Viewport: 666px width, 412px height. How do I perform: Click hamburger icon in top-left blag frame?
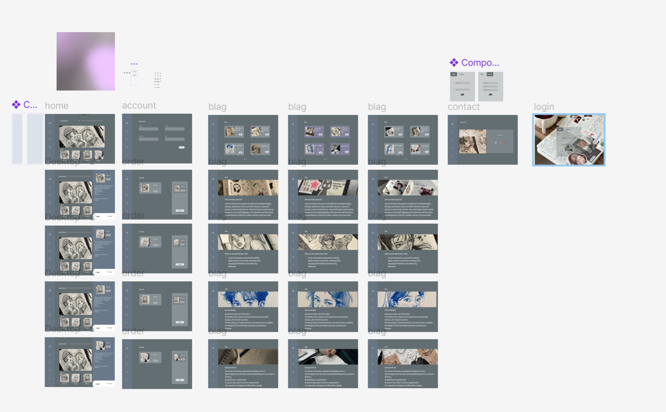[213, 124]
